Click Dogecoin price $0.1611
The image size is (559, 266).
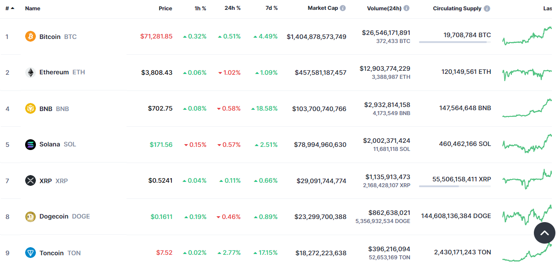point(162,217)
